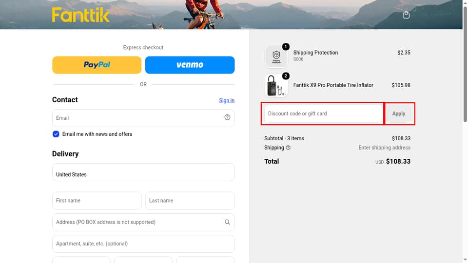Click the Fanttik X9 Pro Tire Inflator thumbnail
Viewport: 468px width, 263px height.
tap(276, 86)
